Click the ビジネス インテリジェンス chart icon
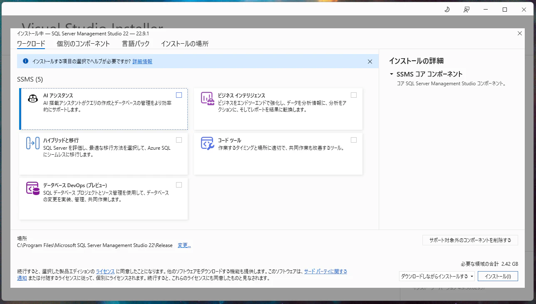536x304 pixels. [208, 99]
